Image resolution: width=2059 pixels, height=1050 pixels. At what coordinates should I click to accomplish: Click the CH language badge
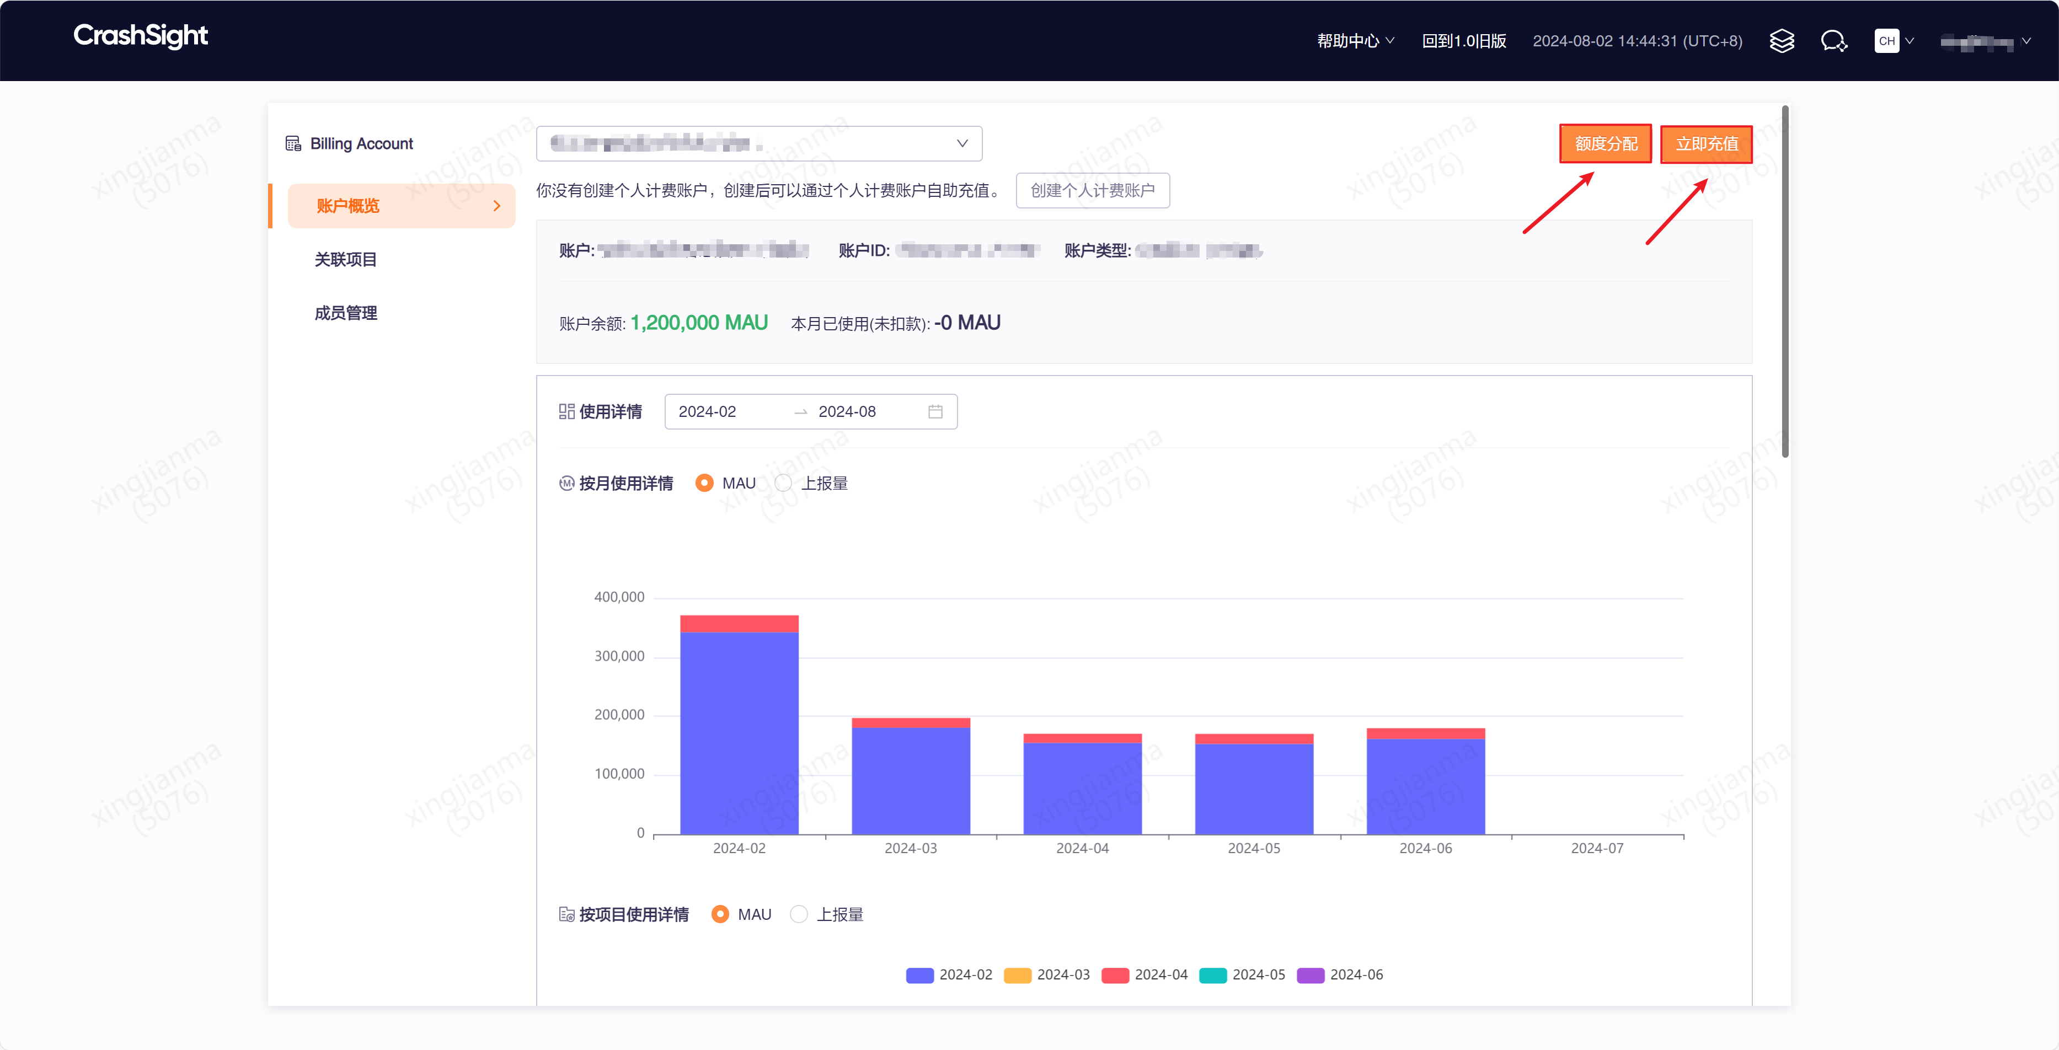click(x=1886, y=41)
